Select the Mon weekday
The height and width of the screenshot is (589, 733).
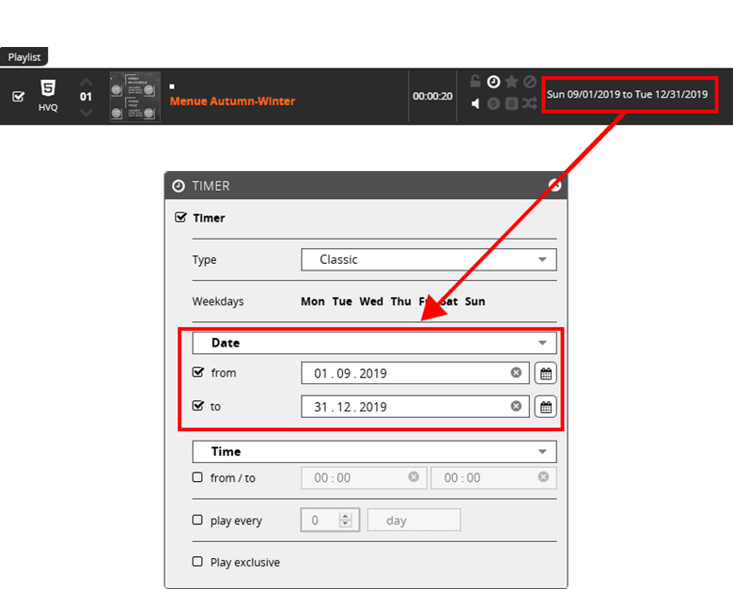[313, 302]
